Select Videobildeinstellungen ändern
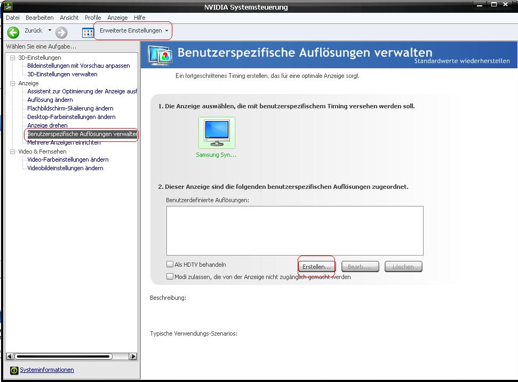The height and width of the screenshot is (382, 518). click(65, 168)
